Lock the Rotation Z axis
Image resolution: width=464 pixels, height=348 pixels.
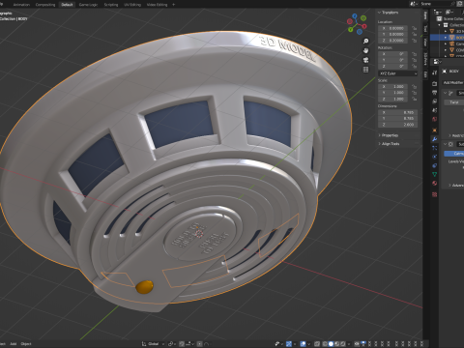click(x=414, y=66)
